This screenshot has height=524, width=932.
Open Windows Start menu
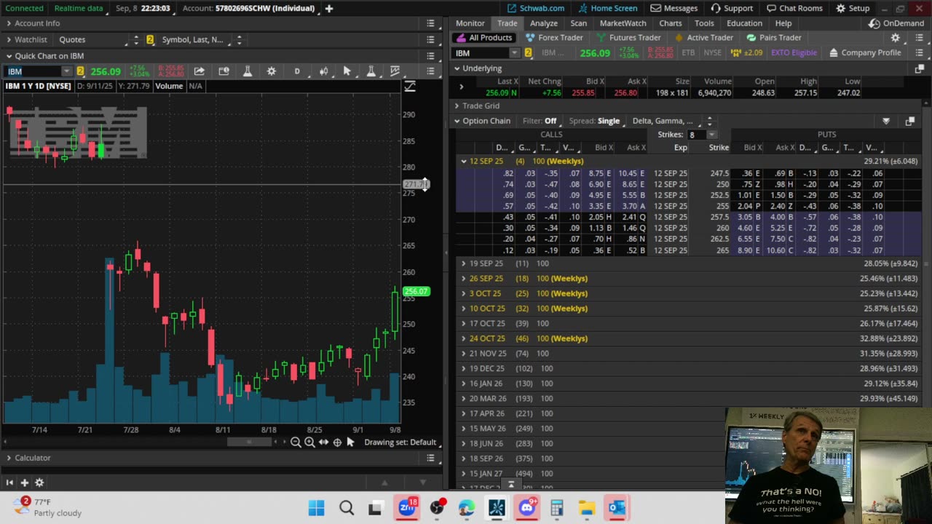(317, 508)
